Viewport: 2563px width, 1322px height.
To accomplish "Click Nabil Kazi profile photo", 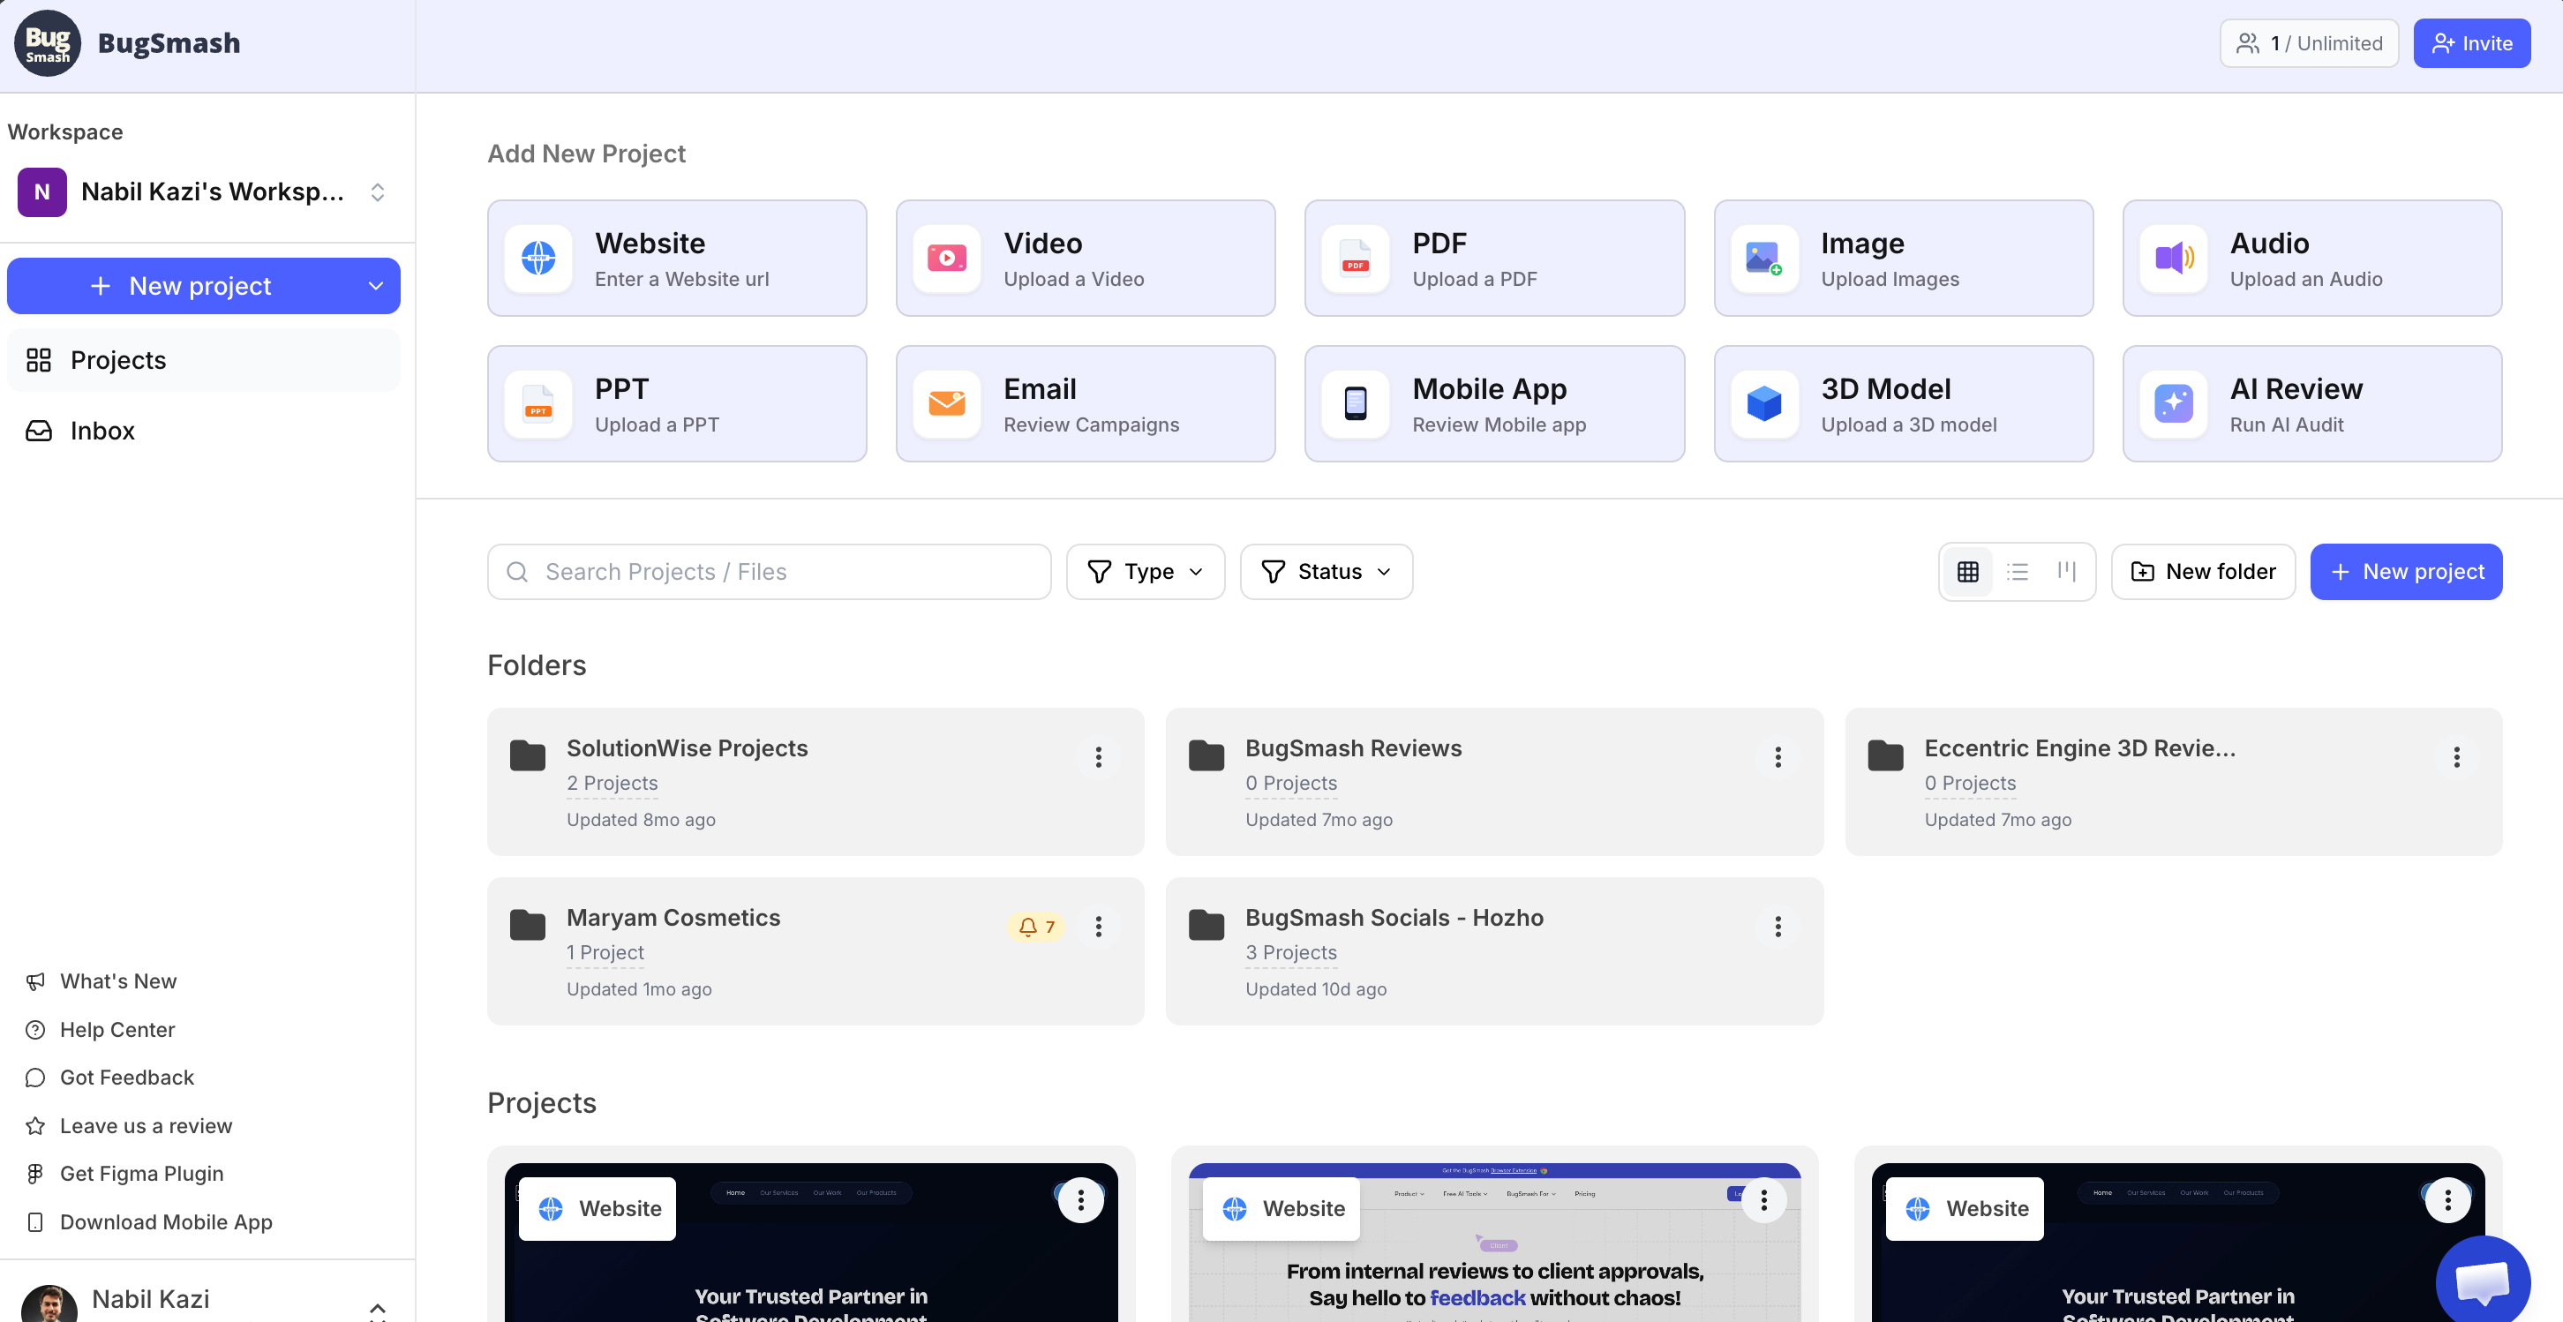I will (x=49, y=1303).
